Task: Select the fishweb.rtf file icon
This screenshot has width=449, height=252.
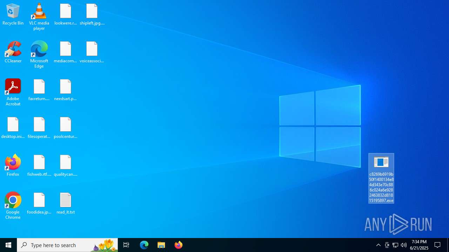Action: pos(39,166)
